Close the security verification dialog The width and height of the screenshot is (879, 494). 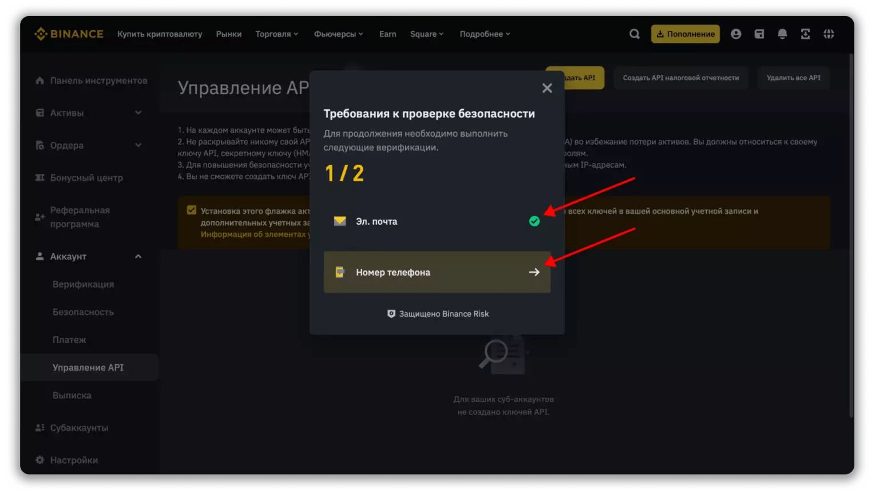click(x=547, y=88)
